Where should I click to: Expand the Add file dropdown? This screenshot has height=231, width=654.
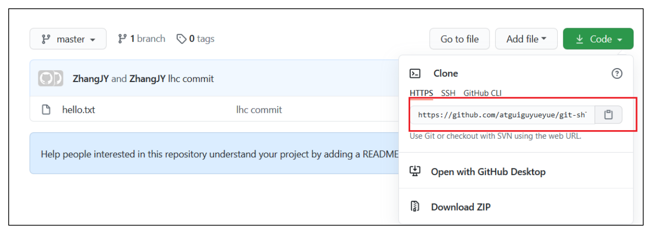pyautogui.click(x=526, y=39)
